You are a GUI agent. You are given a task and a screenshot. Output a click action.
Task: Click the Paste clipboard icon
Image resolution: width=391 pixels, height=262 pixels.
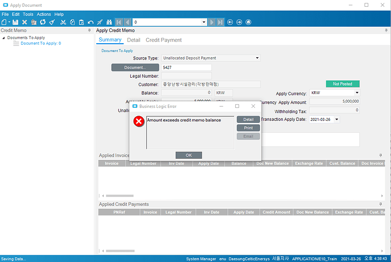coord(81,22)
